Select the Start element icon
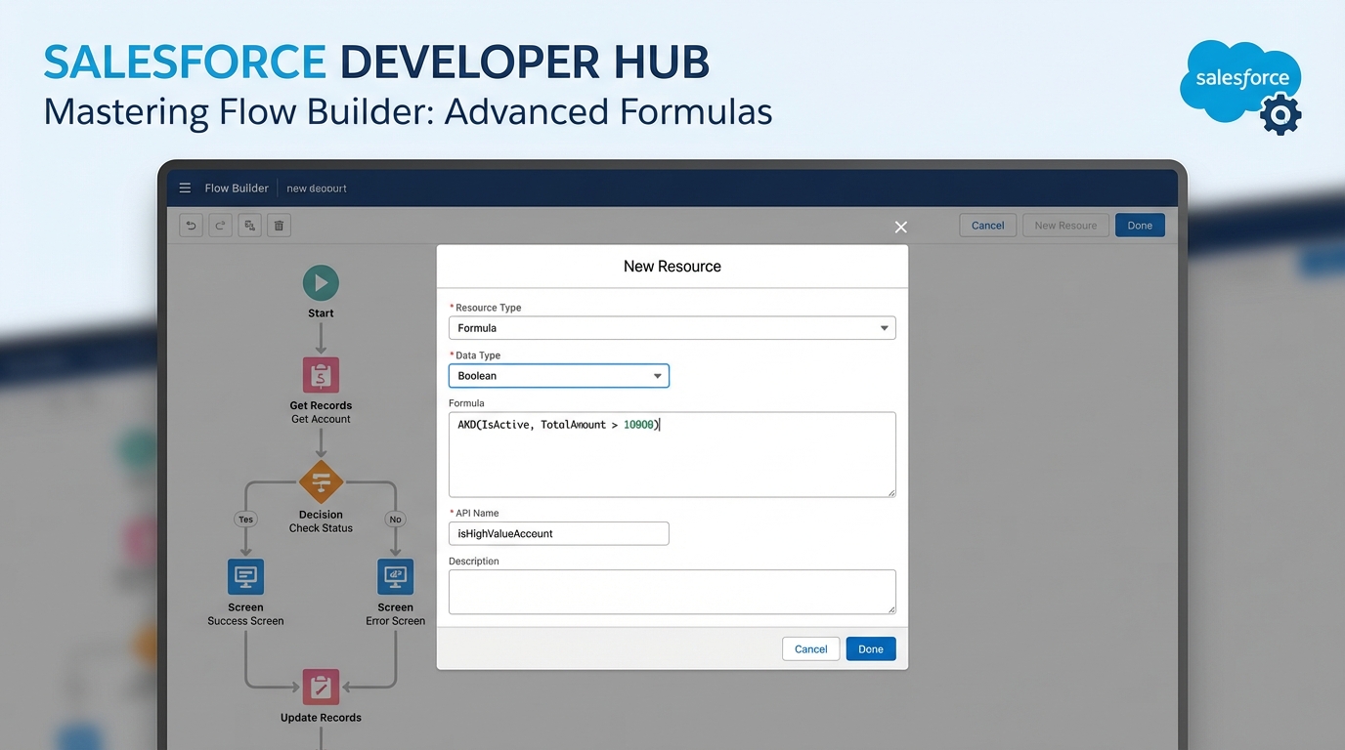Viewport: 1345px width, 750px height. tap(321, 282)
